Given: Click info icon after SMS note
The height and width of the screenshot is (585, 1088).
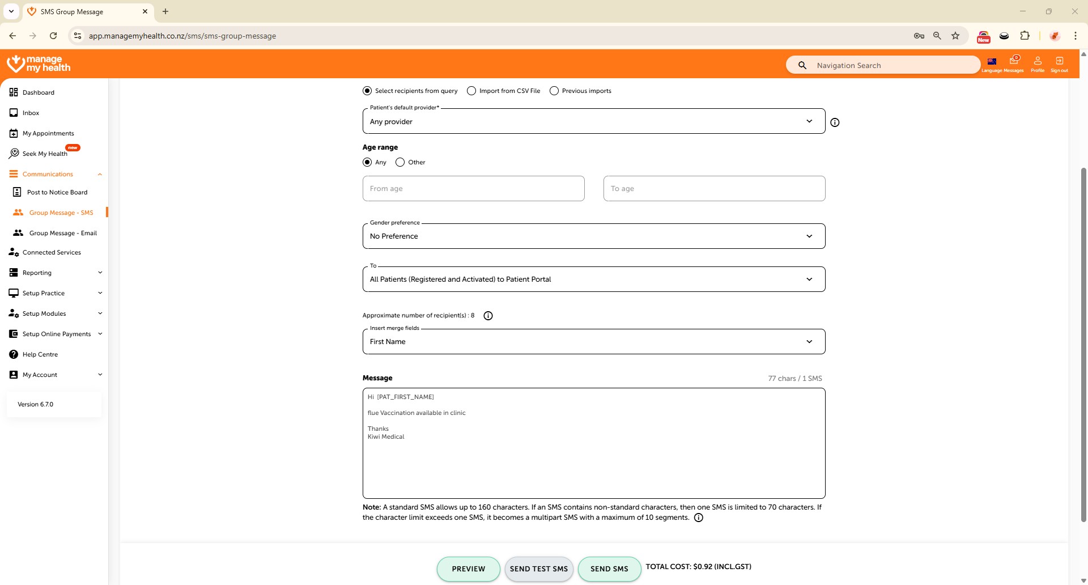Looking at the screenshot, I should coord(699,518).
